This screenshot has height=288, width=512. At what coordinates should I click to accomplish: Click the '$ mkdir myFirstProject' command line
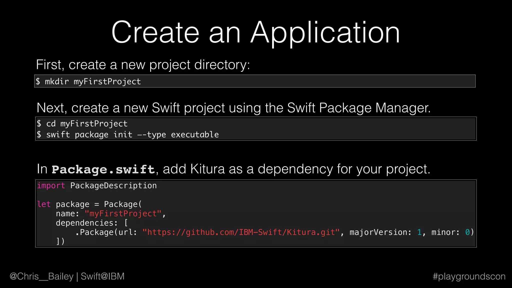pyautogui.click(x=88, y=81)
